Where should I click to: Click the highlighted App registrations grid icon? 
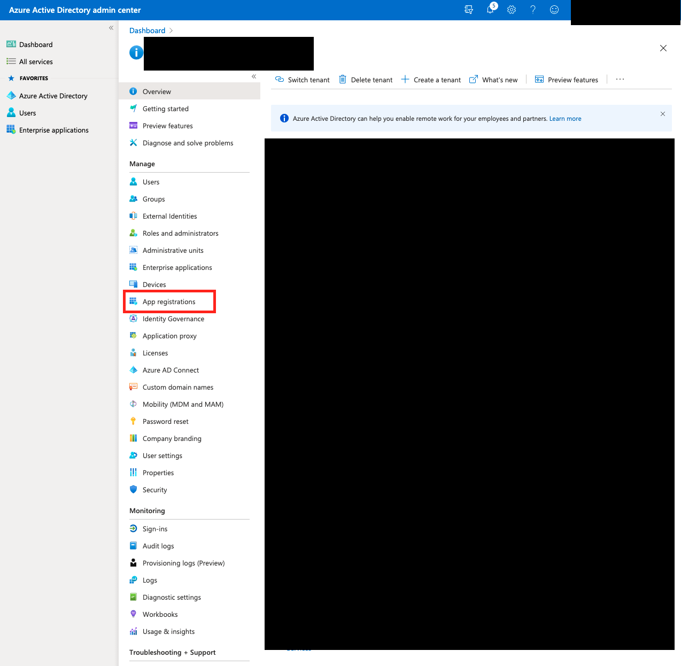[x=133, y=301]
